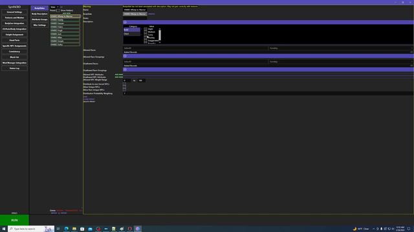
Task: Toggle Distribute to non-forced NPCs checkbox
Action: tap(124, 84)
